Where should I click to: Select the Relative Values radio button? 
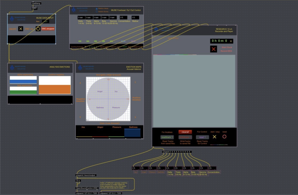(x=97, y=9)
